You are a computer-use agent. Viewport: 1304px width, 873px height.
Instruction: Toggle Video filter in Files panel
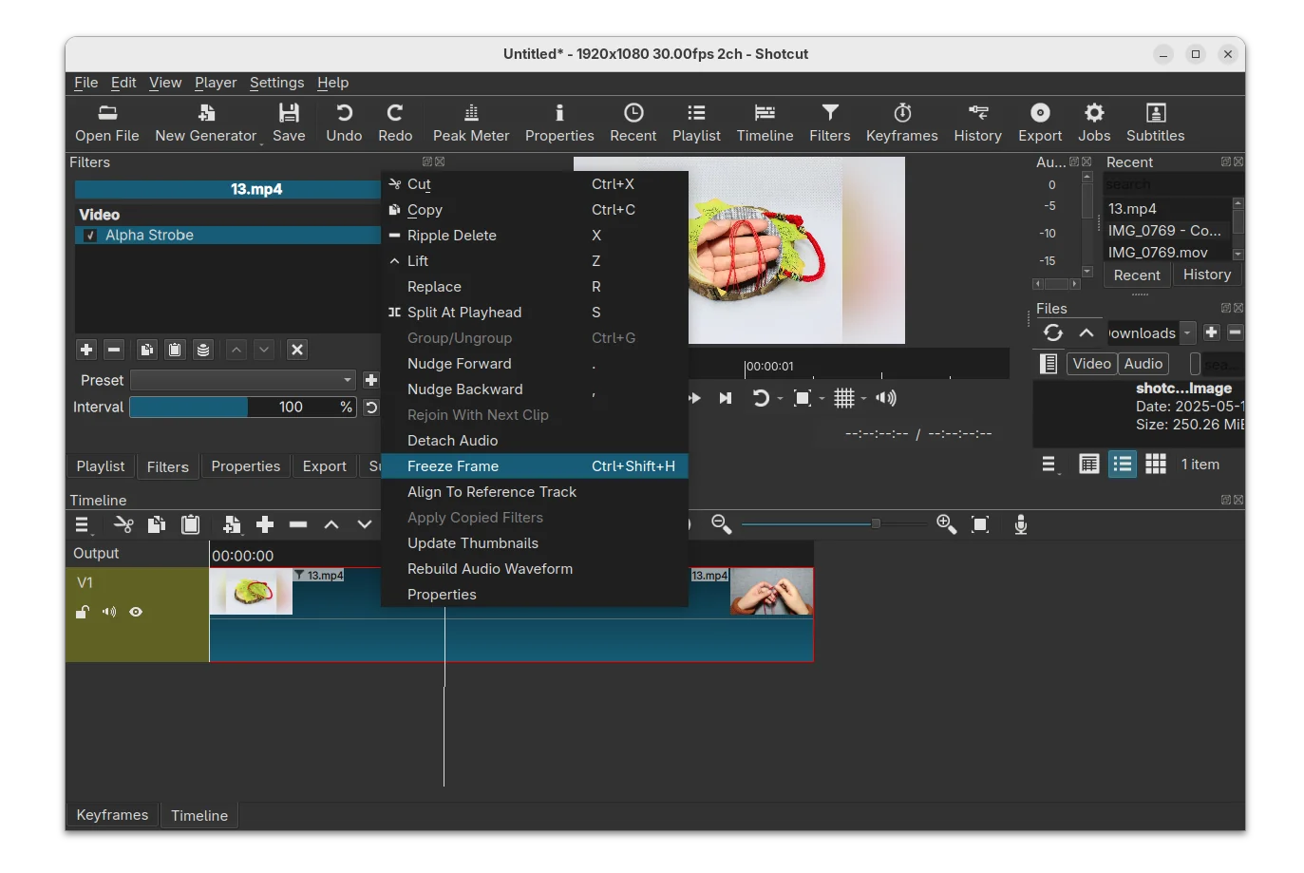[x=1091, y=364]
